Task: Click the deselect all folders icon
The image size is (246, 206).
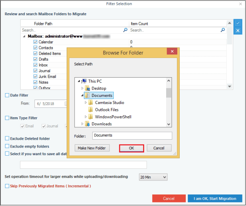Action: [238, 31]
